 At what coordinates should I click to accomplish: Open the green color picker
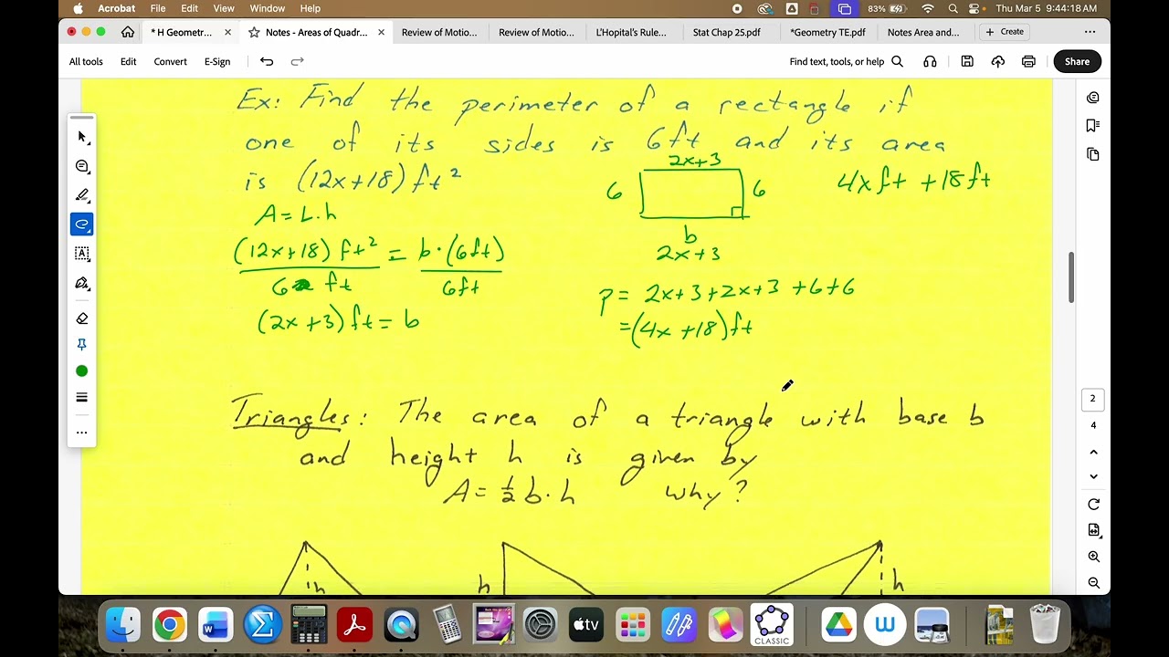tap(82, 370)
